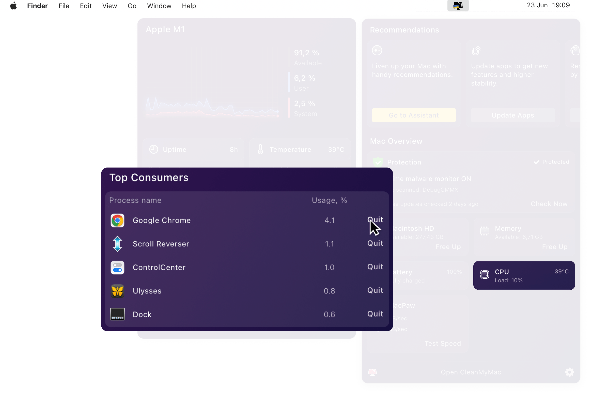
Task: Click Chrome usage value 4.1
Action: tap(330, 220)
